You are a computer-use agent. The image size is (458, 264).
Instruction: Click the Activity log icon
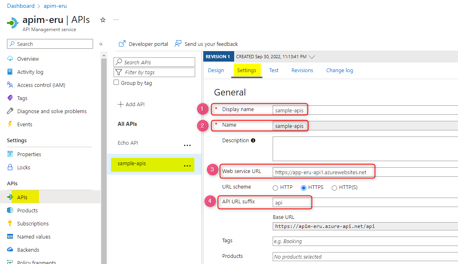tap(10, 72)
